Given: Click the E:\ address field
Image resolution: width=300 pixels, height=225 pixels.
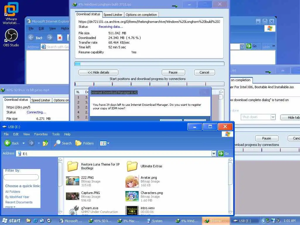Looking at the screenshot, I should click(x=114, y=154).
